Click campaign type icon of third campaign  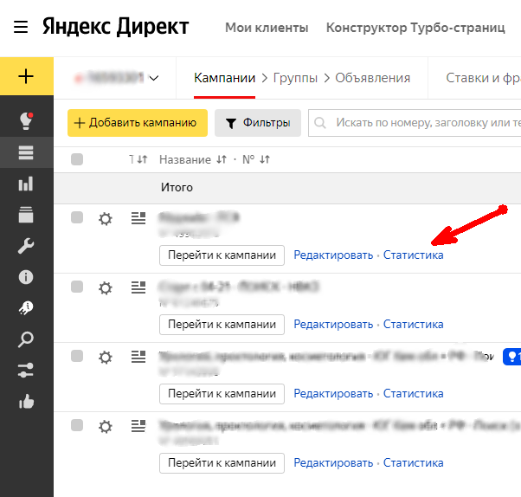coord(138,357)
